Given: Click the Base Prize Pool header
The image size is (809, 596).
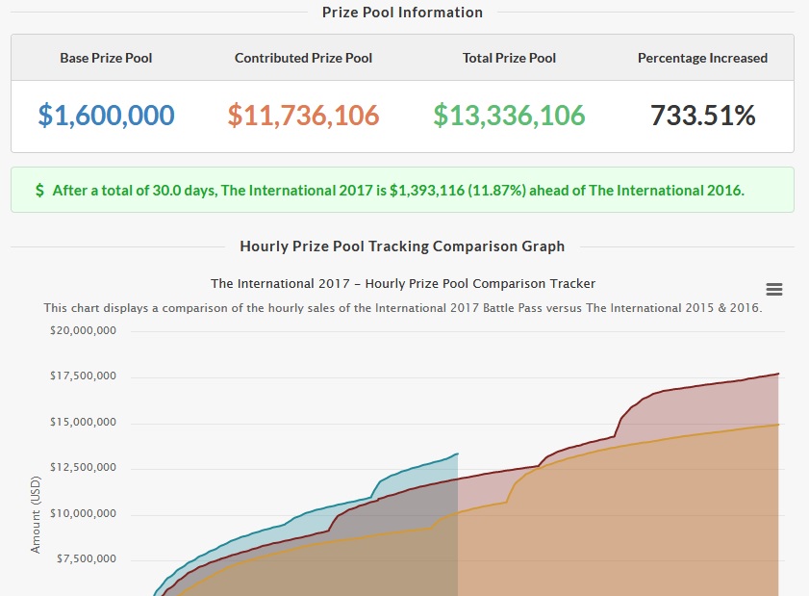Looking at the screenshot, I should (x=106, y=58).
